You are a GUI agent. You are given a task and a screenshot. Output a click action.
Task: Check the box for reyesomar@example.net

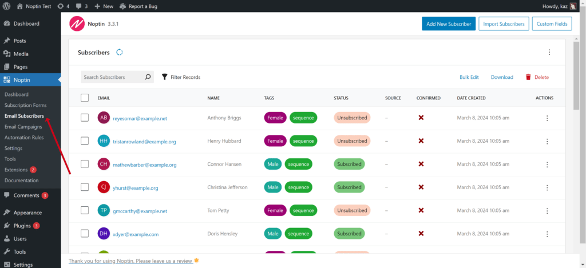tap(85, 118)
